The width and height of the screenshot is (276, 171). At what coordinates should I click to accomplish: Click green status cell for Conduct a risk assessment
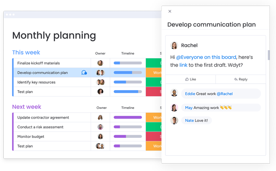coord(154,127)
